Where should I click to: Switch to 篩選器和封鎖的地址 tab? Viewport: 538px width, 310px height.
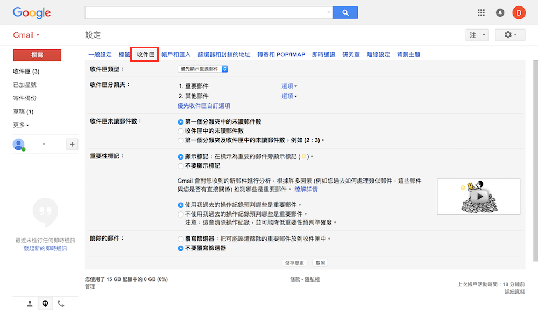tap(224, 55)
